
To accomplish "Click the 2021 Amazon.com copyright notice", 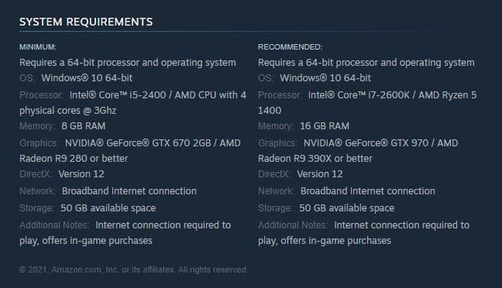I will coord(133,269).
